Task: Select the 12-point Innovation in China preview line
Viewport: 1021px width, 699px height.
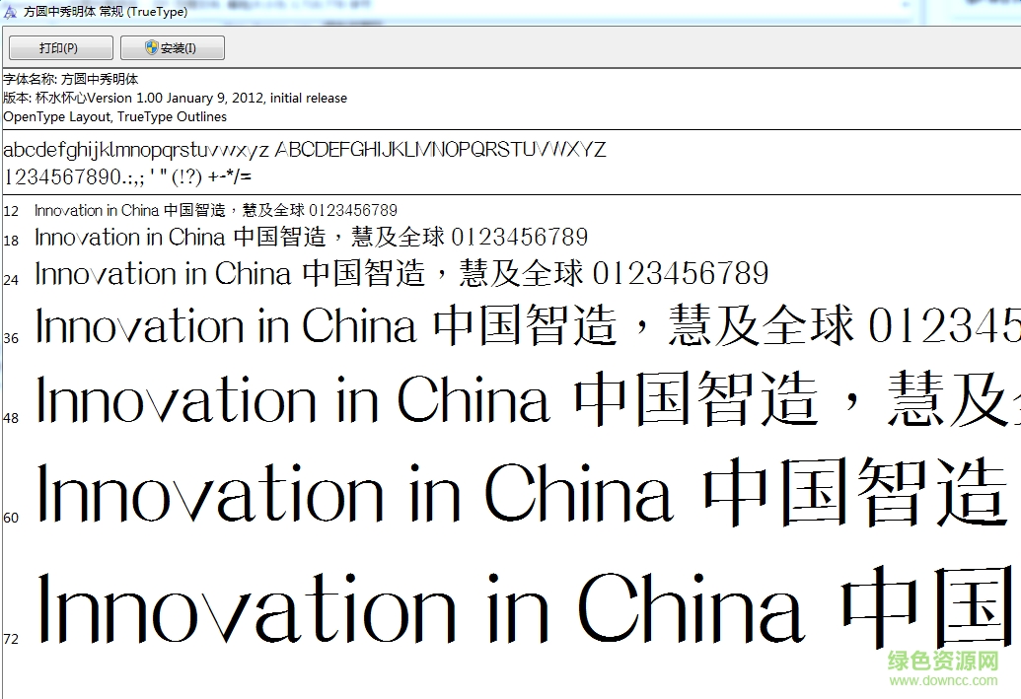Action: [x=213, y=210]
